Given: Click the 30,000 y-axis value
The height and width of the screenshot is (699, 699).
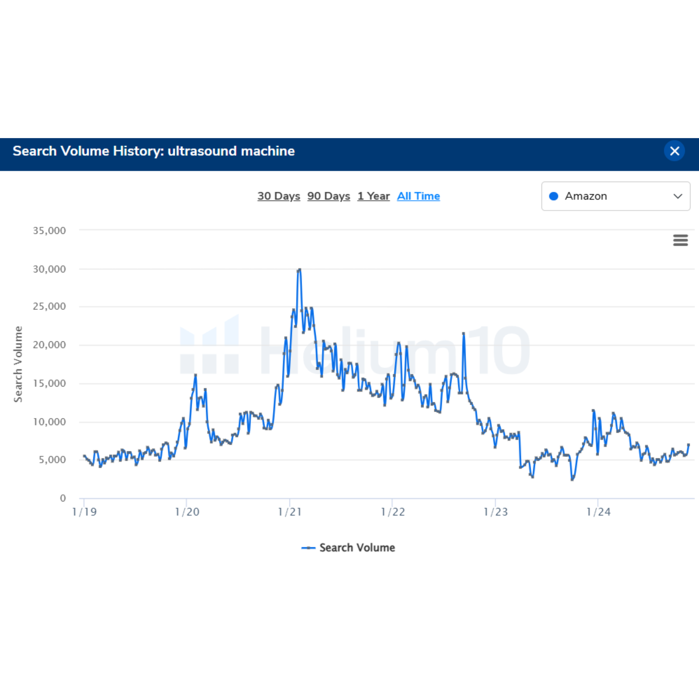Looking at the screenshot, I should point(49,269).
